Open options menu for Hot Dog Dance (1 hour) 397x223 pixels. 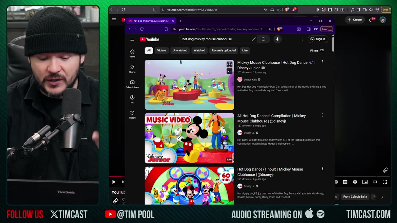[323, 169]
